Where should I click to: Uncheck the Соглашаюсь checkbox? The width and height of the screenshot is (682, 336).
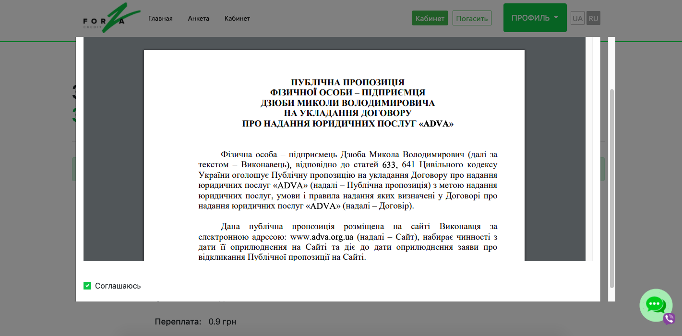(87, 286)
